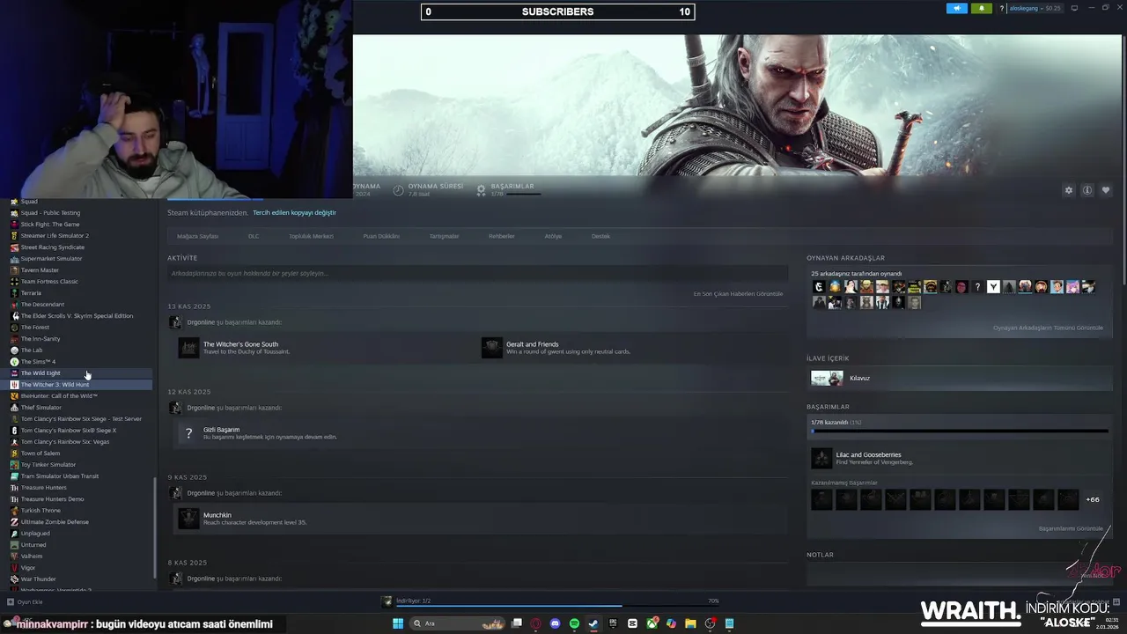The image size is (1127, 634).
Task: Click the achievements progress bar
Action: pyautogui.click(x=959, y=431)
